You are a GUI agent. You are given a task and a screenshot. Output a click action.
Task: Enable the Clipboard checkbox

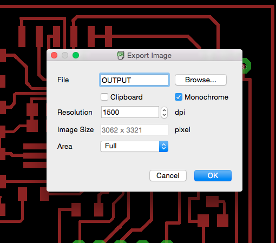pyautogui.click(x=104, y=97)
